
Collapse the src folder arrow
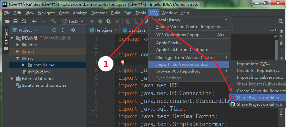click(18, 58)
